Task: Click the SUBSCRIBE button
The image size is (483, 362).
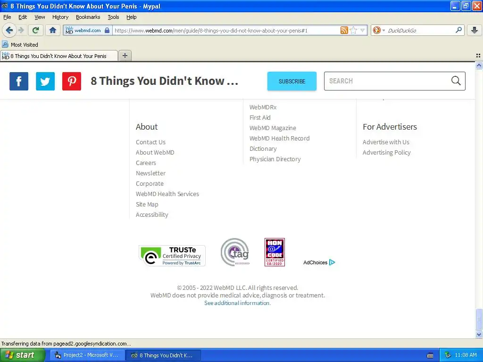Action: [291, 81]
